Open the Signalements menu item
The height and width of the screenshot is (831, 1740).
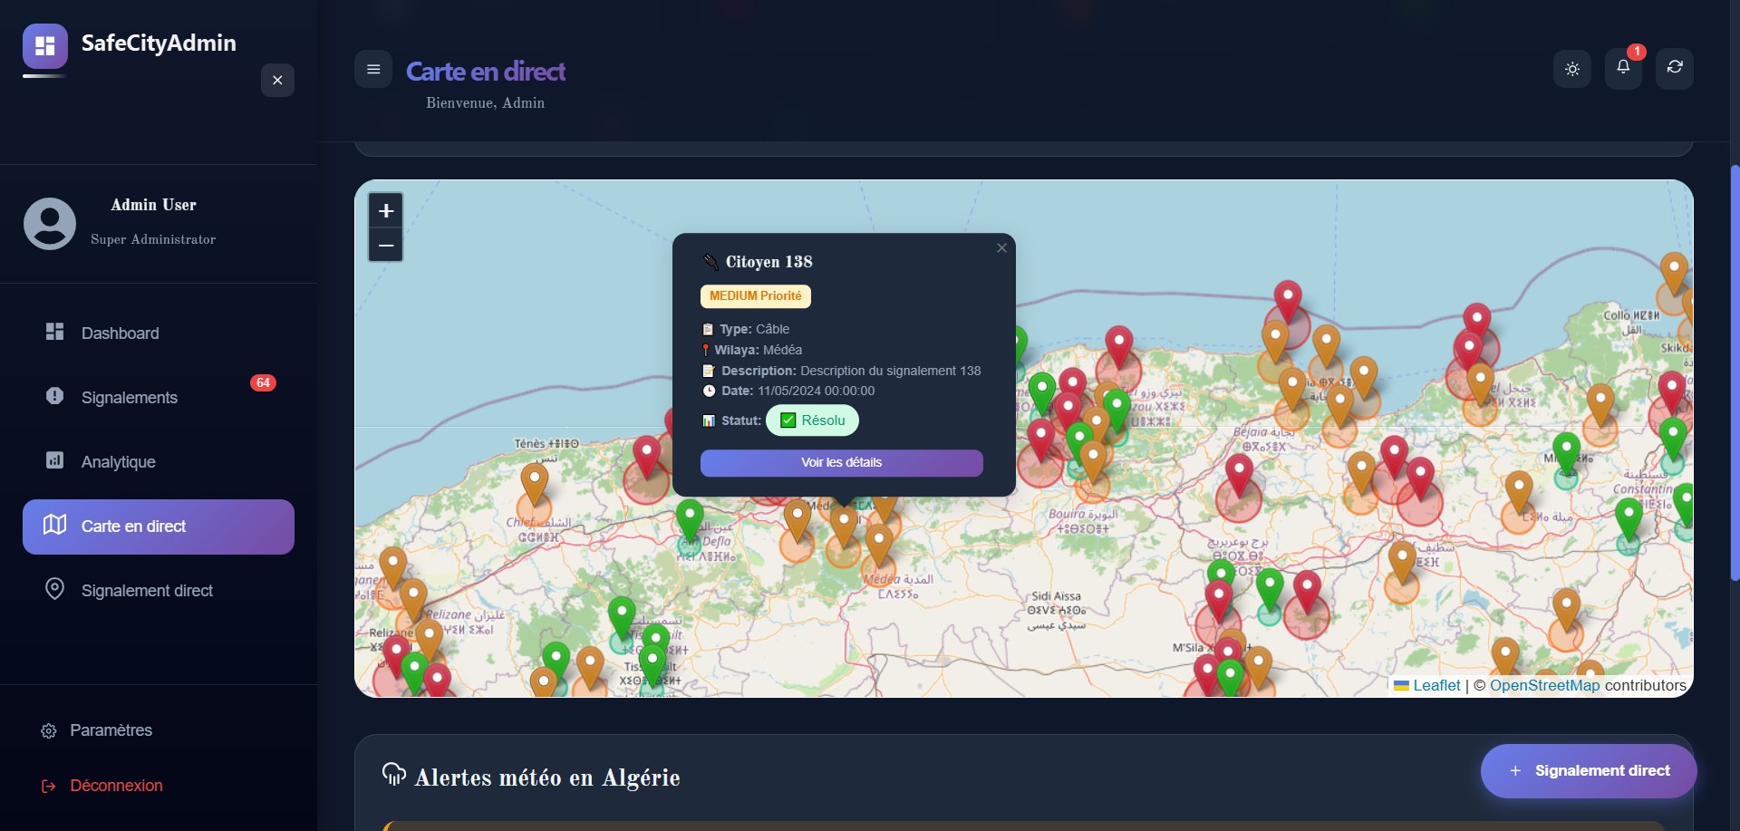159,398
